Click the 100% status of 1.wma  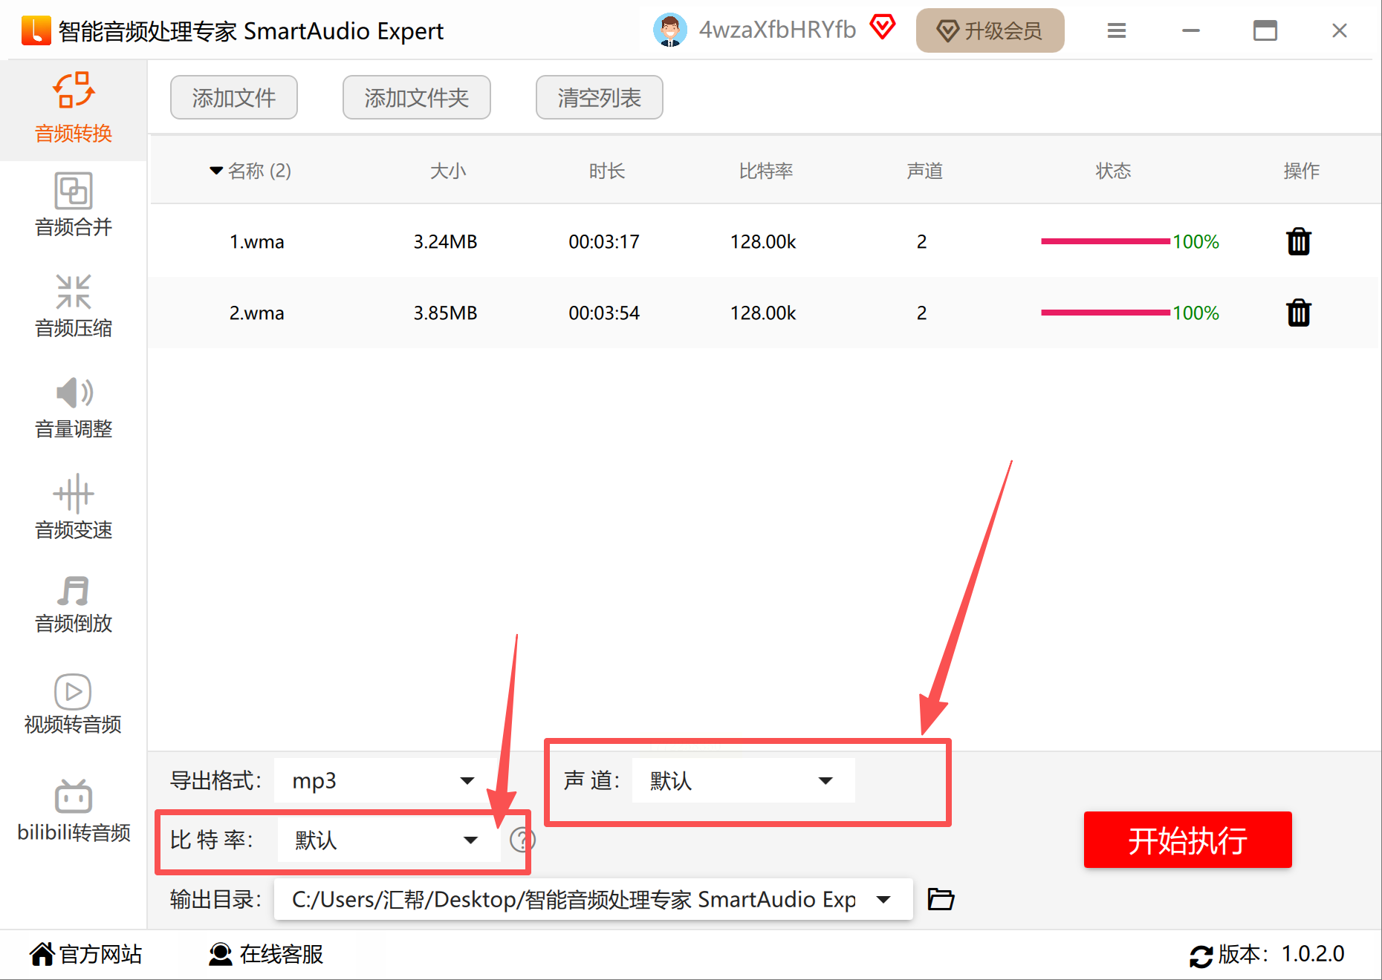pos(1196,242)
